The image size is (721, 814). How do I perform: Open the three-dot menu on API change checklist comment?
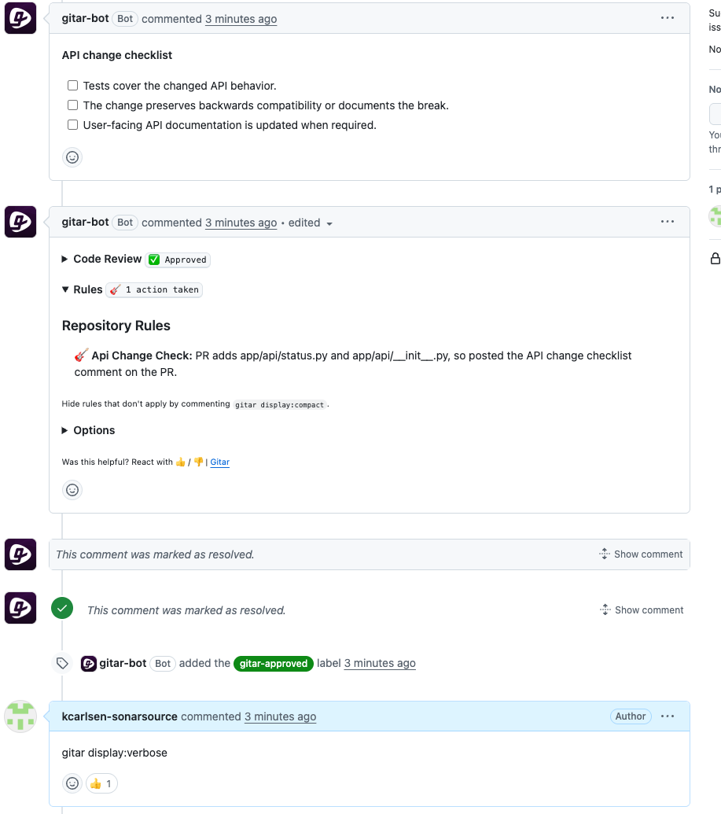point(667,18)
